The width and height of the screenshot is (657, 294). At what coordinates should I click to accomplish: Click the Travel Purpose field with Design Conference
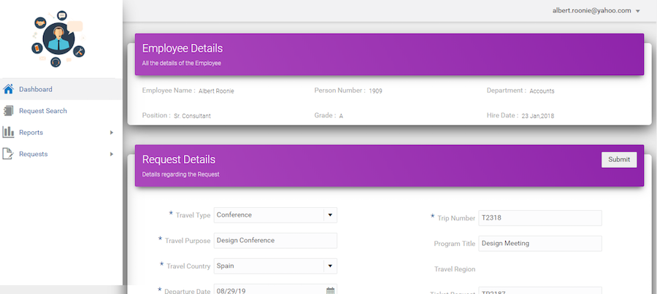click(x=275, y=241)
